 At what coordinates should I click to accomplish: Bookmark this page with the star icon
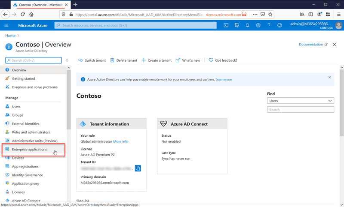(x=270, y=14)
